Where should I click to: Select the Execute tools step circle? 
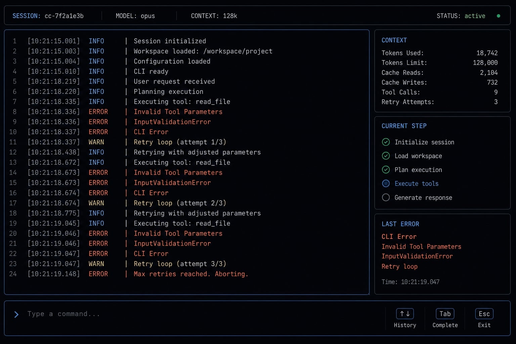[386, 183]
